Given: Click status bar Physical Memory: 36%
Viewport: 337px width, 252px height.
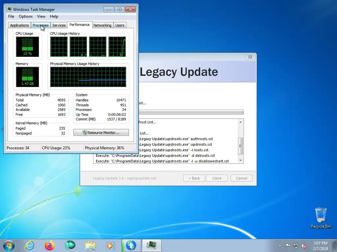Looking at the screenshot, I should (104, 148).
